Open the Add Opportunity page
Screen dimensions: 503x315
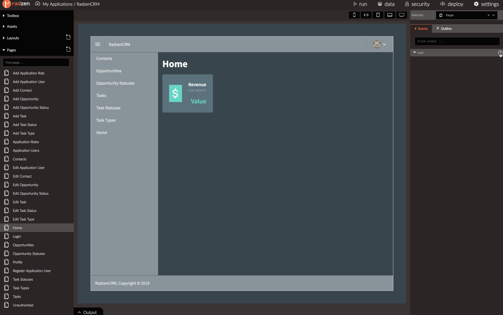26,99
